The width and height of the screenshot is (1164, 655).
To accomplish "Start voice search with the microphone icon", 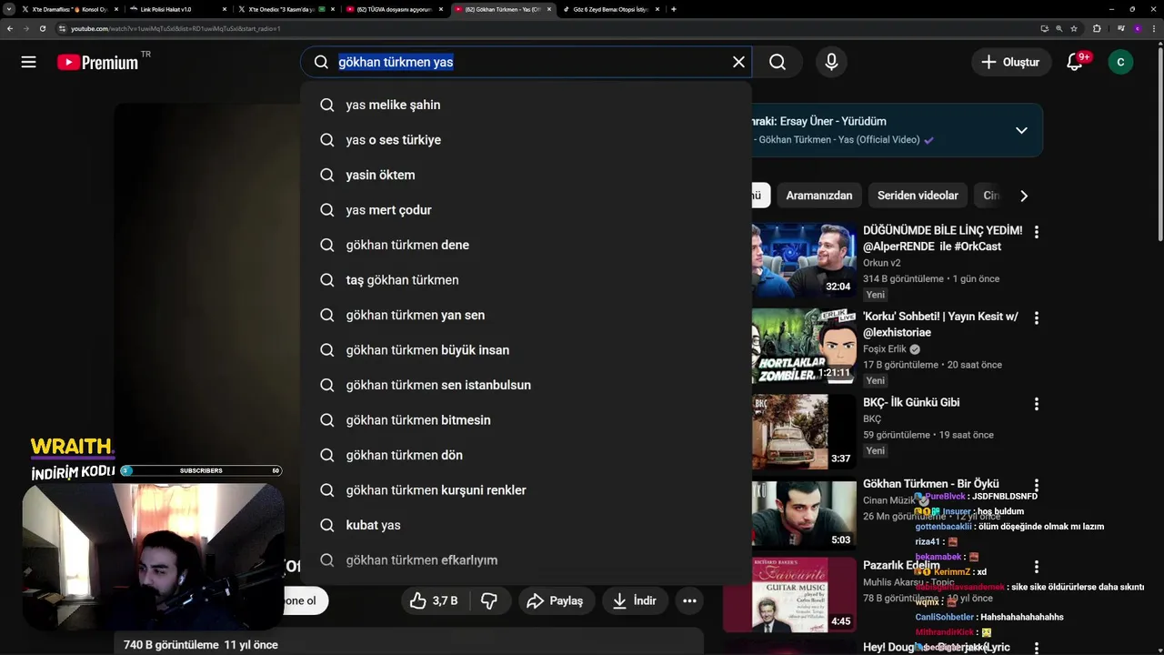I will point(831,62).
